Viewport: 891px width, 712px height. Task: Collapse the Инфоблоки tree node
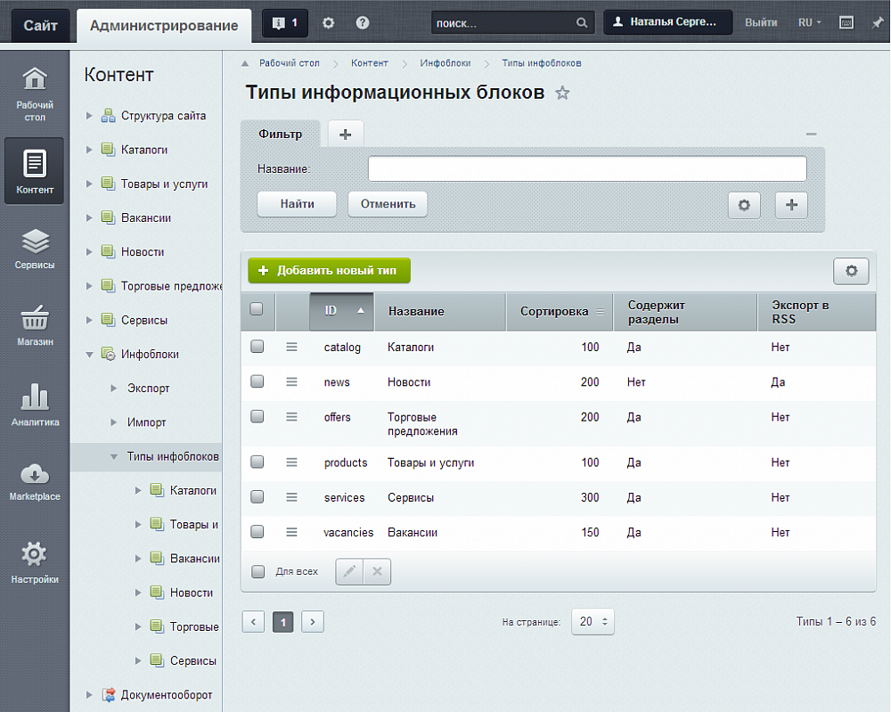pos(89,355)
